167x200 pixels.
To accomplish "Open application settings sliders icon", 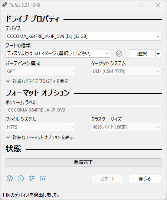I will 32,178.
